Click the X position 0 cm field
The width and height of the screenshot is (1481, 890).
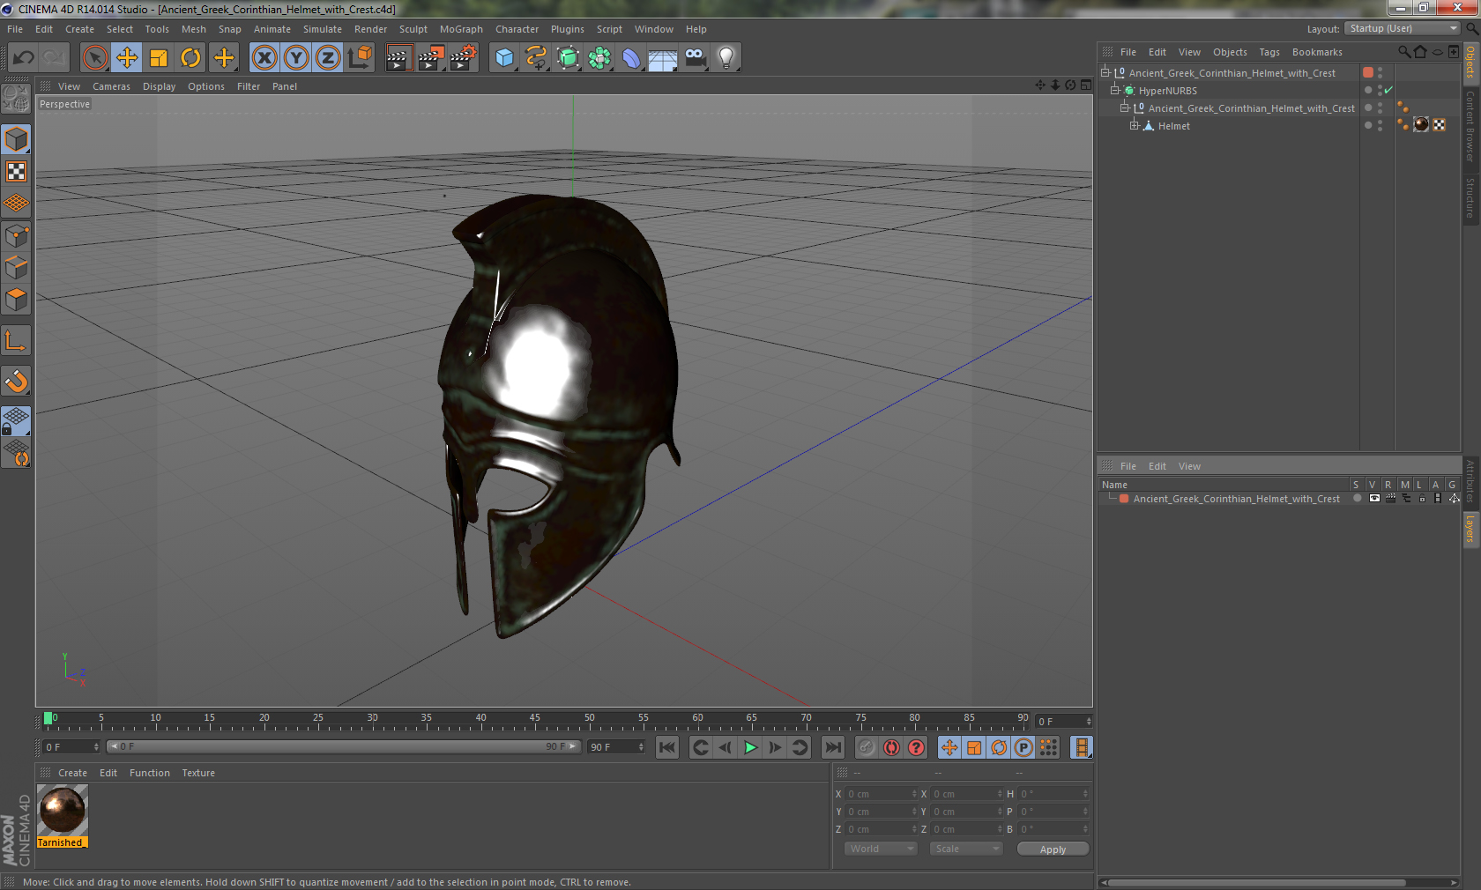pyautogui.click(x=882, y=794)
